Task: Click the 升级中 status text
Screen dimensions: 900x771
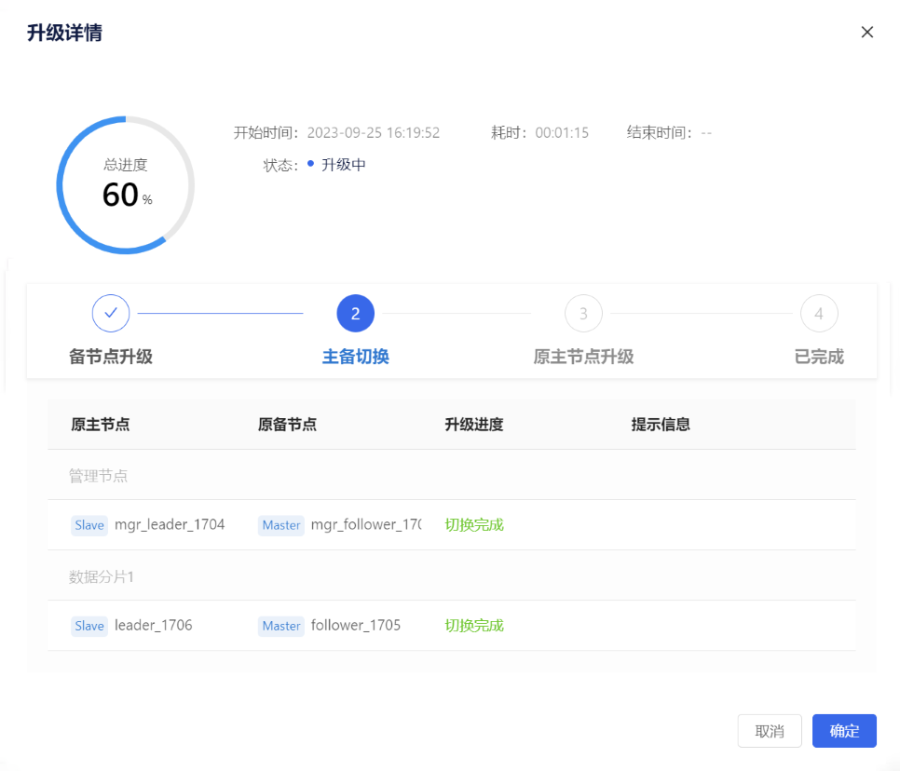Action: click(343, 165)
